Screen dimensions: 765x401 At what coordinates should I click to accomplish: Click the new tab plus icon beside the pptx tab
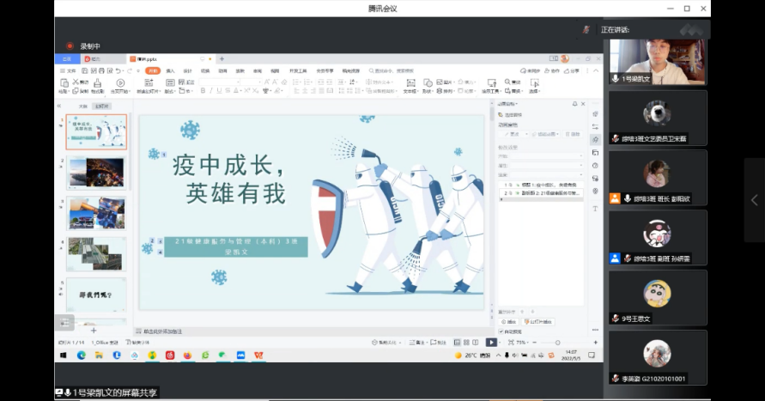(x=221, y=59)
